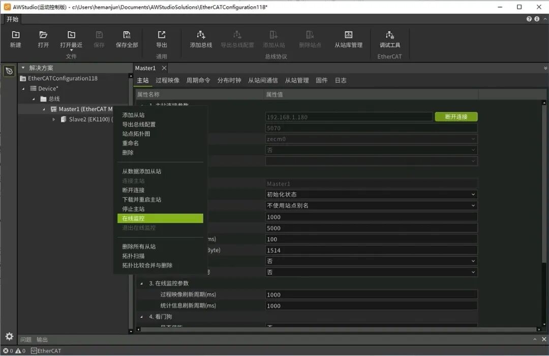Click the green 断开连接 button
549x356 pixels.
click(456, 117)
